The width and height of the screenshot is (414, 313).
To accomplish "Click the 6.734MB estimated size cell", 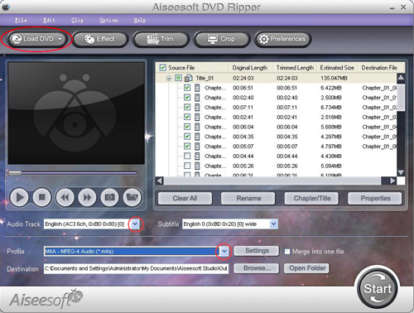I will (x=331, y=107).
